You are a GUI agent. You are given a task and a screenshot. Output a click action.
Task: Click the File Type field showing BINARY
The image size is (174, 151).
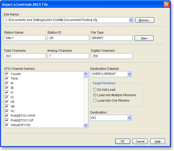[112, 38]
